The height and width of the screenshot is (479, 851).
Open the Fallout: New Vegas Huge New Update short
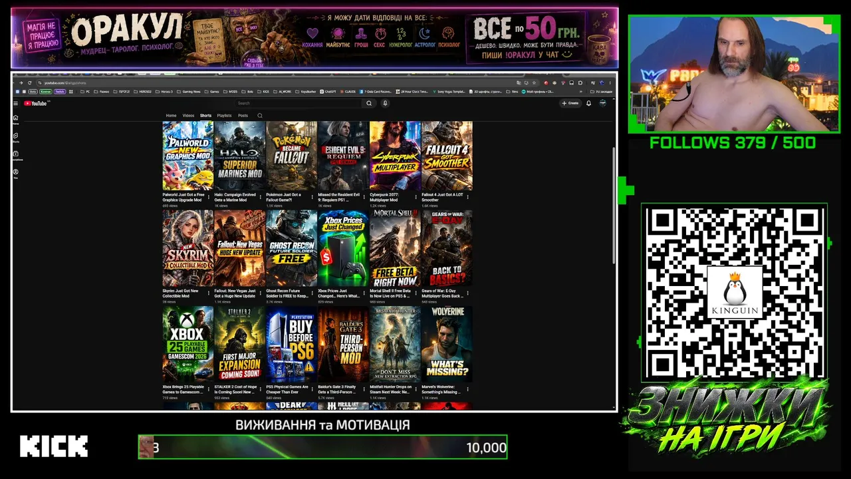tap(240, 248)
